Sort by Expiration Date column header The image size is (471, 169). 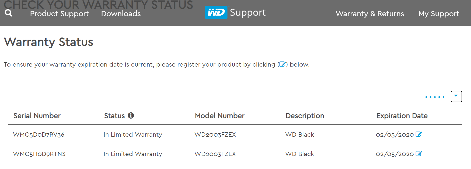pos(402,116)
